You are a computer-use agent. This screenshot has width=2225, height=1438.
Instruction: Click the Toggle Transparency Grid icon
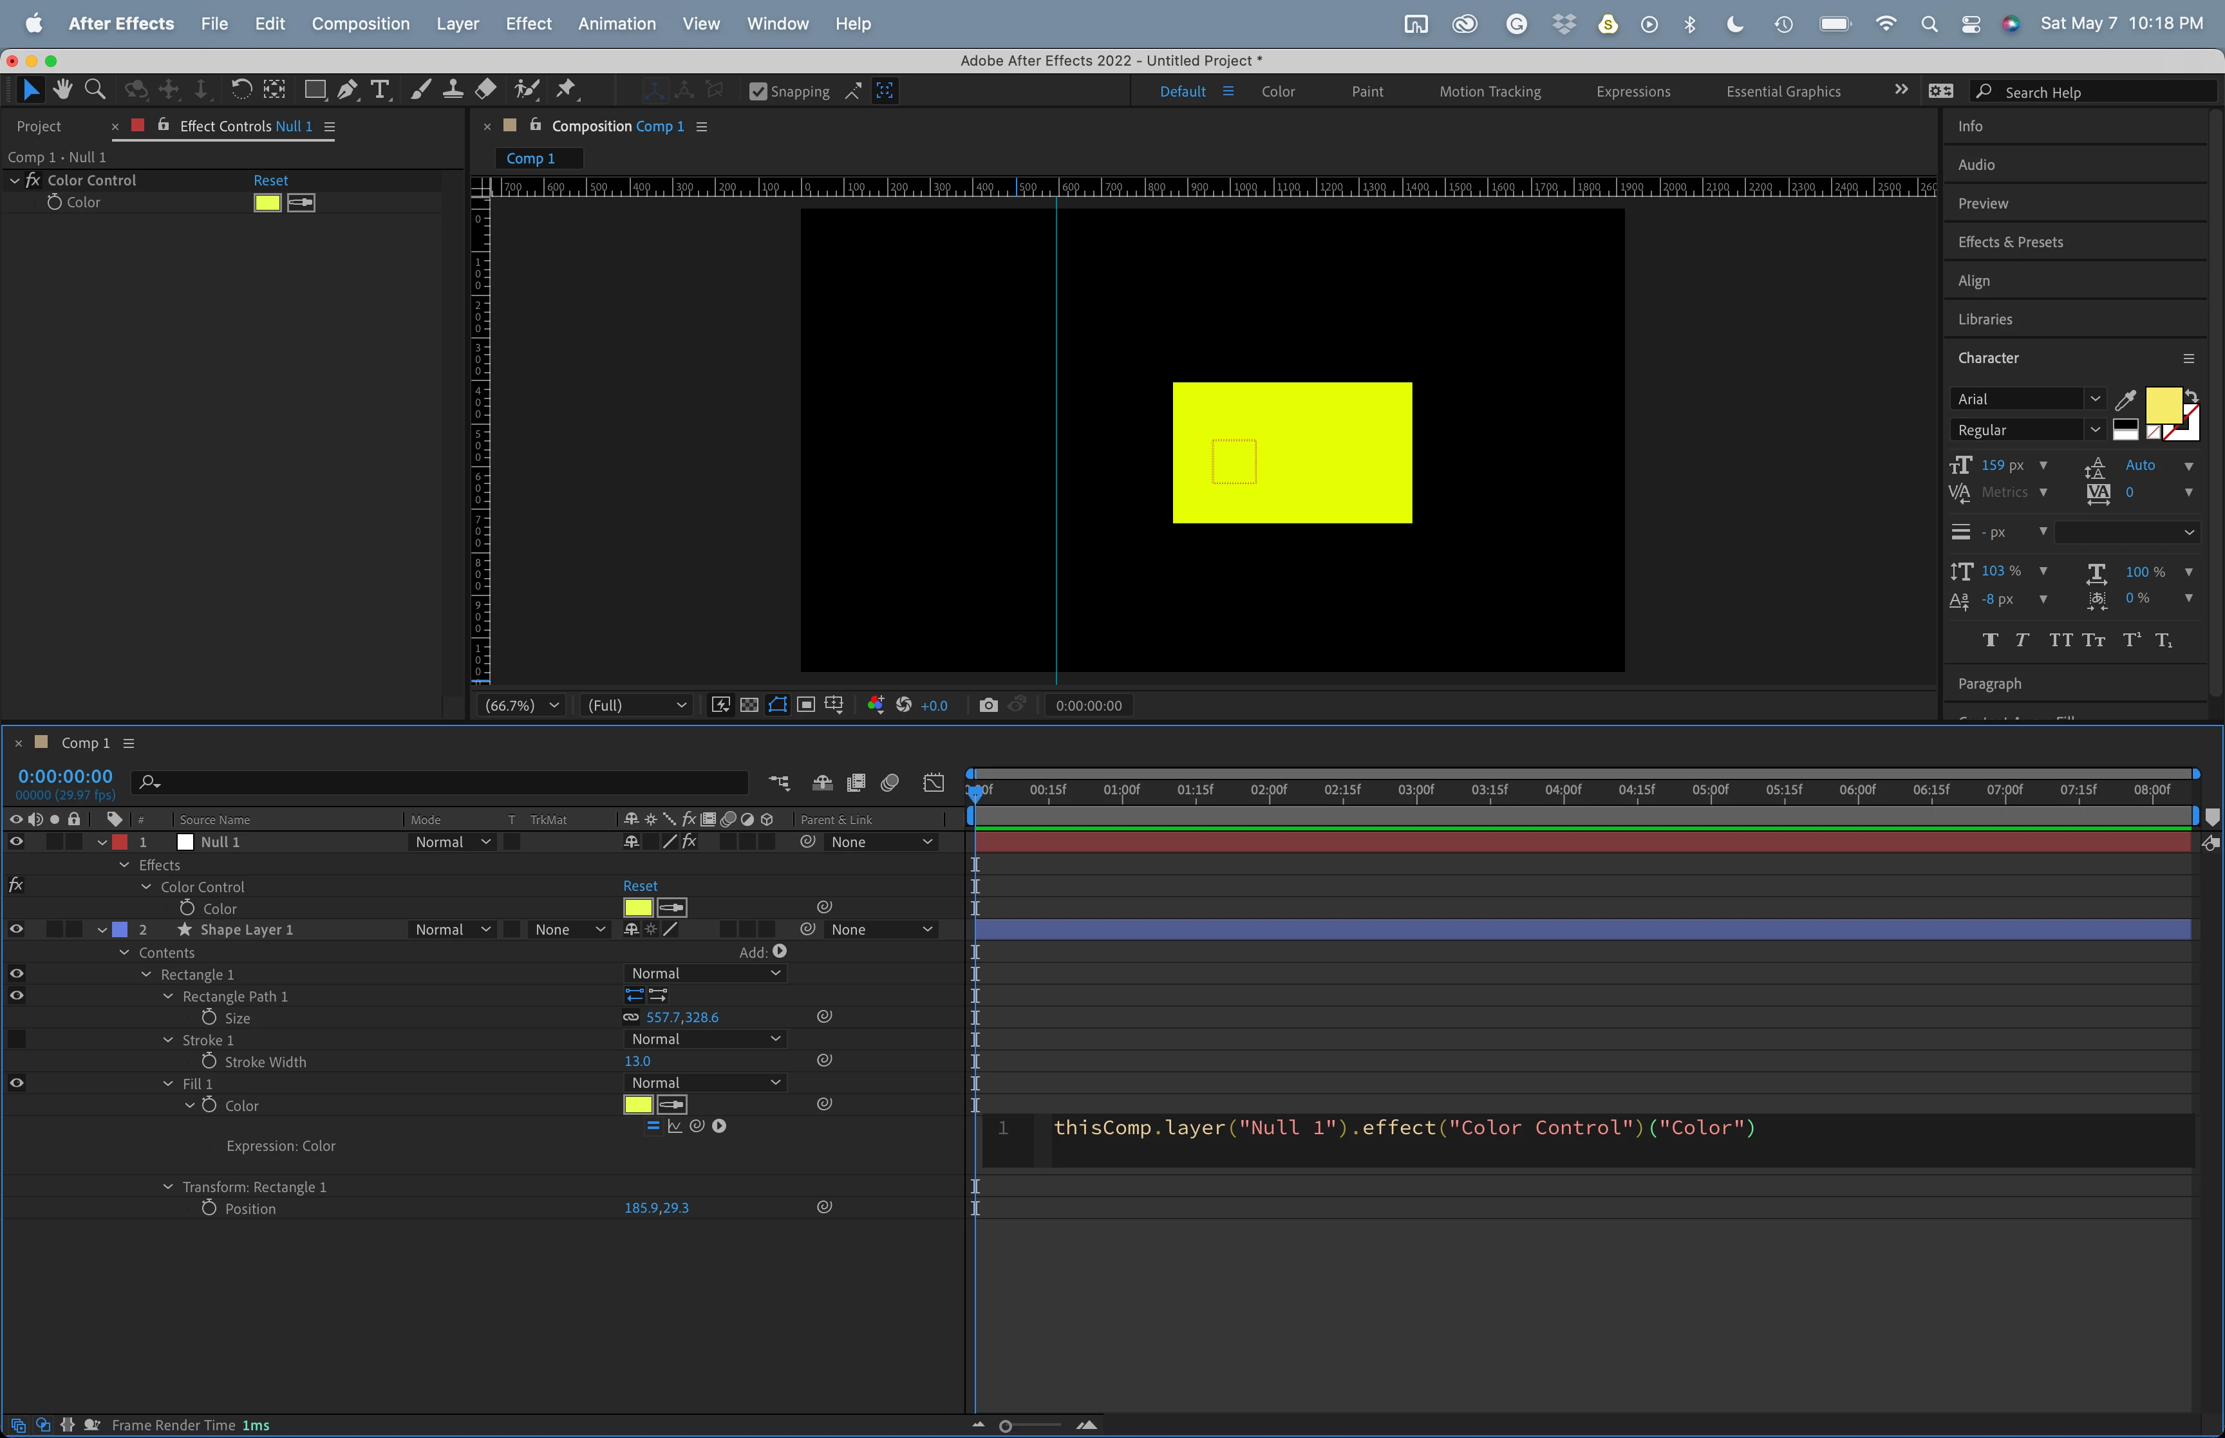(x=749, y=705)
